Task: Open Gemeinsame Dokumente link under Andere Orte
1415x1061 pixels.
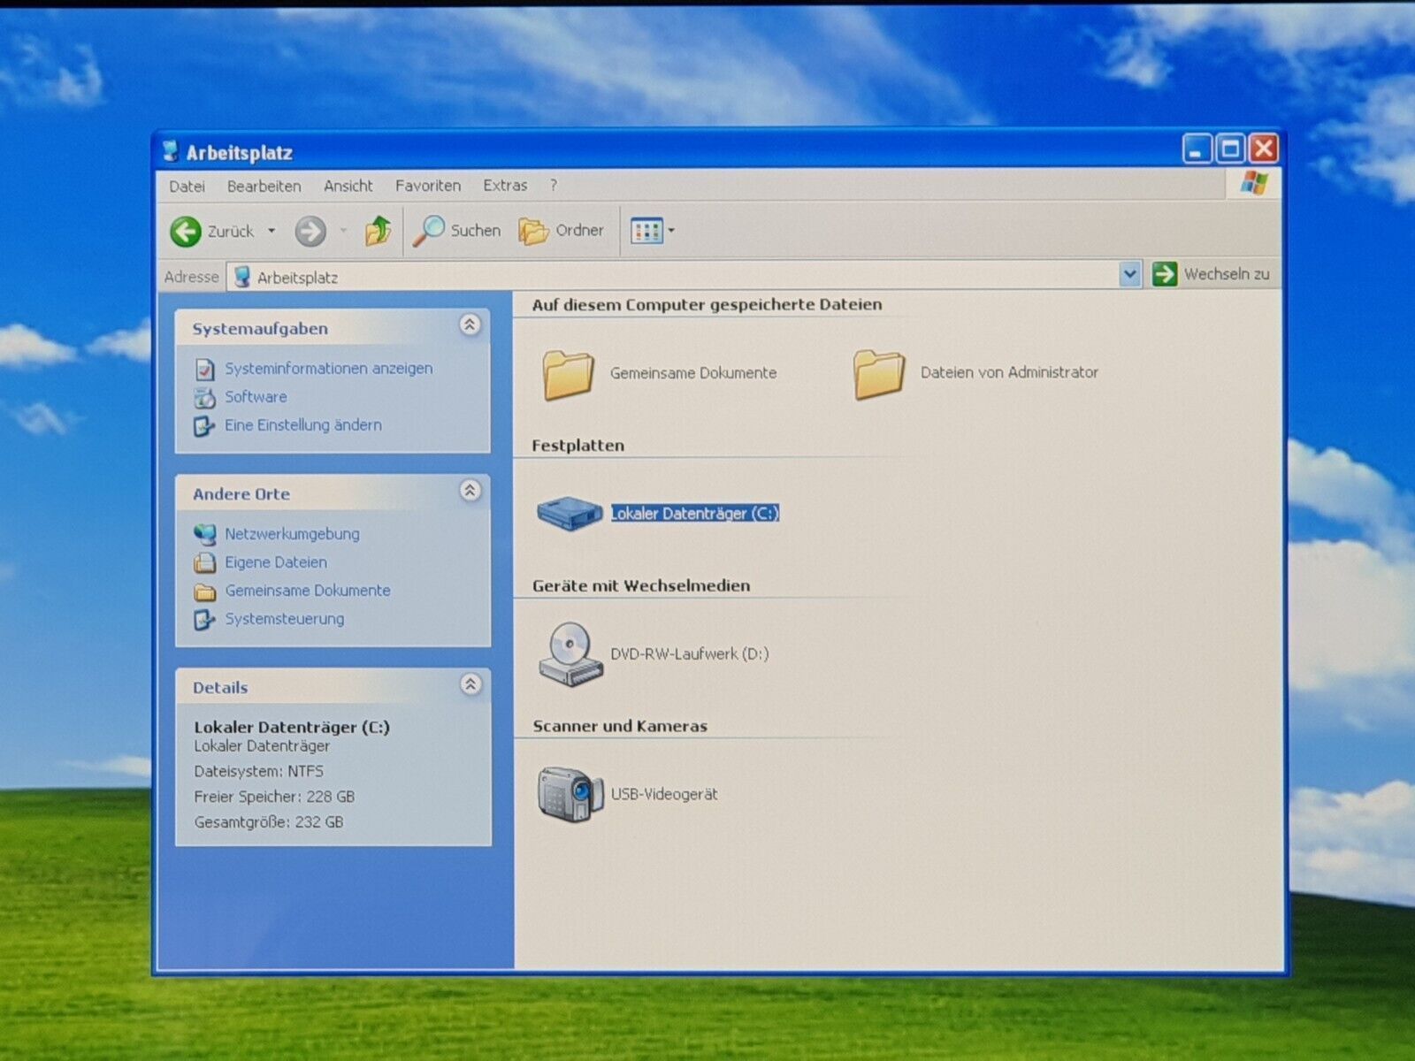Action: point(308,591)
